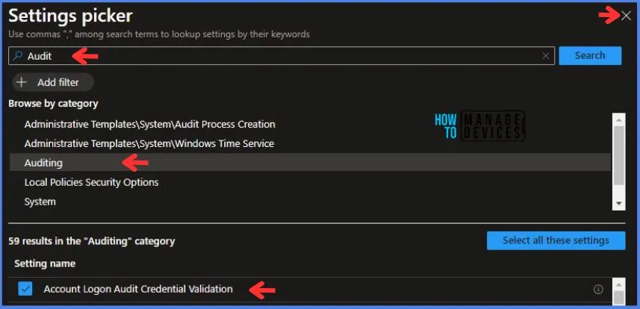The height and width of the screenshot is (309, 640).
Task: Click the results list scroll up arrow
Action: pyautogui.click(x=619, y=284)
